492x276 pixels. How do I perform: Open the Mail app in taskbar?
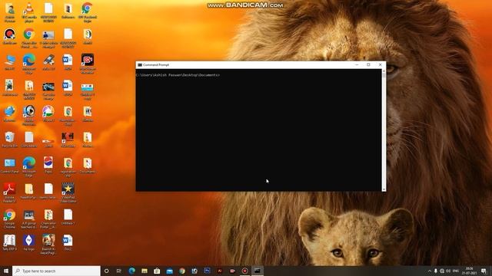coord(169,271)
